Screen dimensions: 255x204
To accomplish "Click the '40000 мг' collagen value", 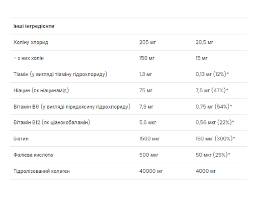I will coord(151,171).
